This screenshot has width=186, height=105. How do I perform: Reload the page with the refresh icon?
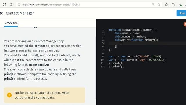pos(4,5)
